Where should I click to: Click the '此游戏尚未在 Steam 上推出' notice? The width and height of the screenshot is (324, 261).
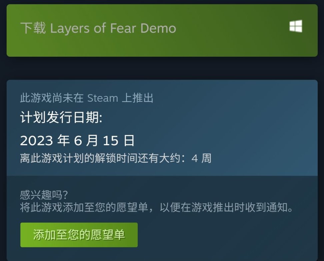point(87,98)
